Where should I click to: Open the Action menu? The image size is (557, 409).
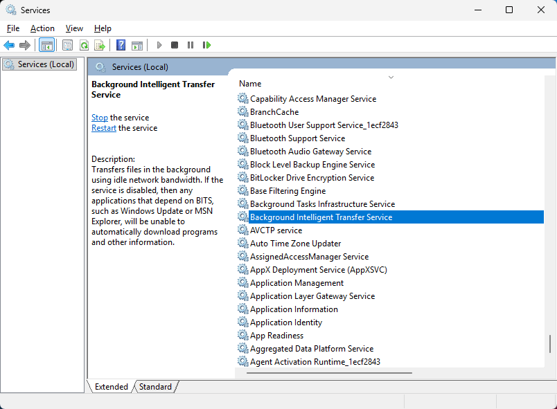42,28
